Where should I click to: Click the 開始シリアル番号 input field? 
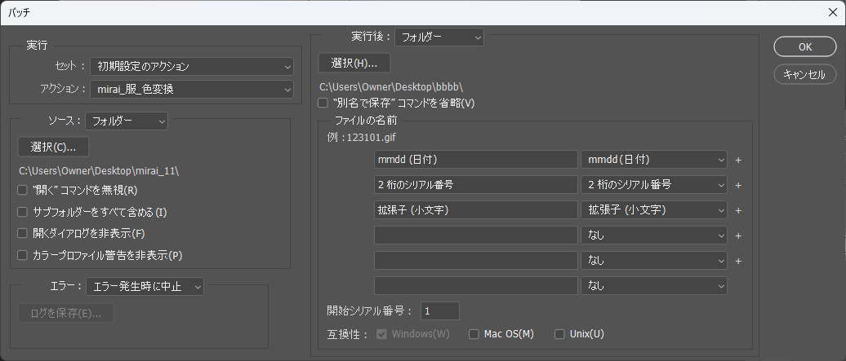440,311
